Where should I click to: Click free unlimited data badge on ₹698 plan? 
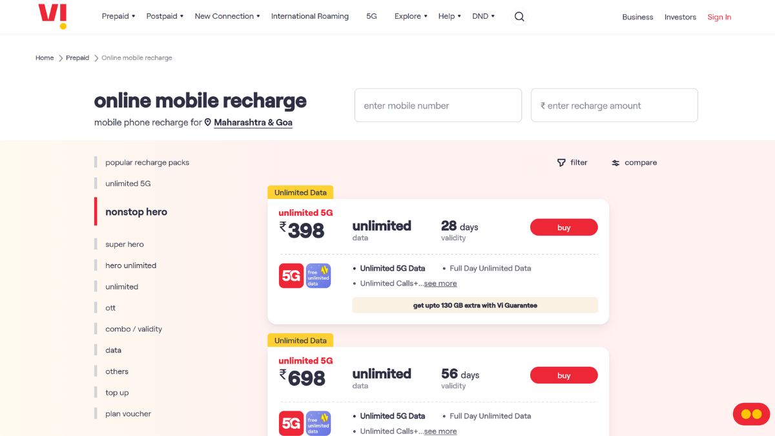coord(318,424)
